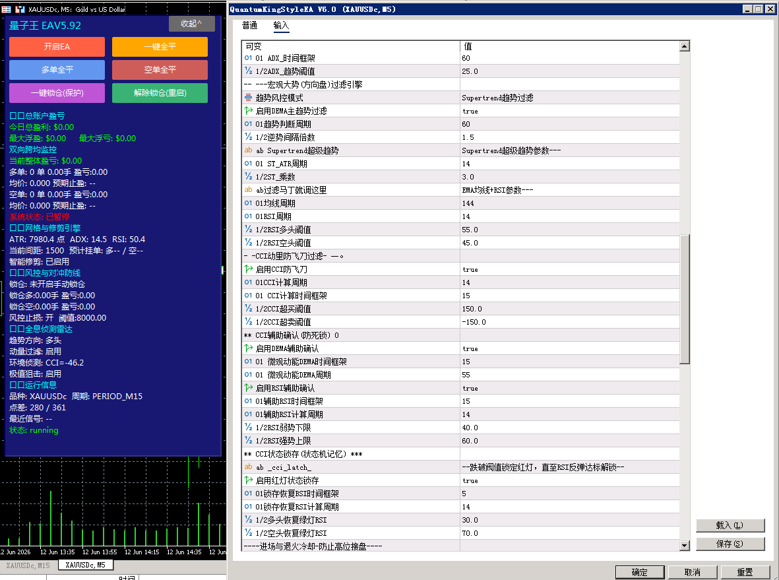Click the 今日总盈利: $0.00 text
779x580 pixels.
[x=42, y=127]
